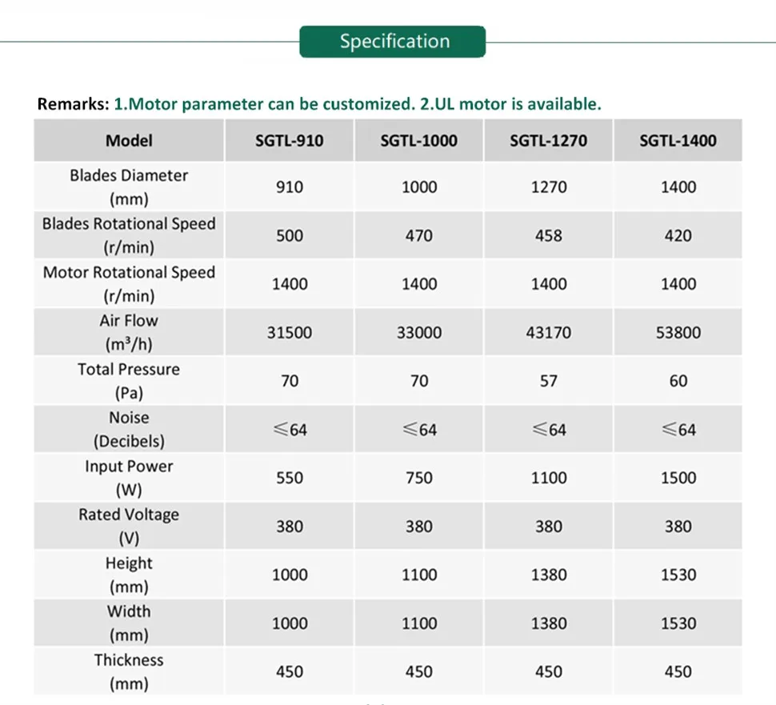Select the Blades Rotational Speed row label
The width and height of the screenshot is (776, 705).
129,235
